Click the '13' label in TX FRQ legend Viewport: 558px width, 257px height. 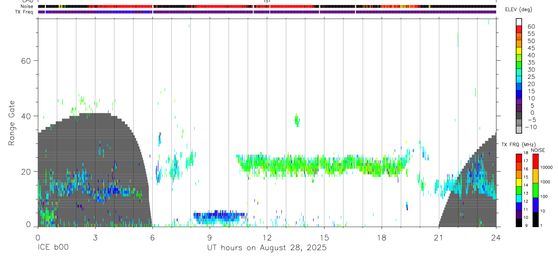pos(526,193)
